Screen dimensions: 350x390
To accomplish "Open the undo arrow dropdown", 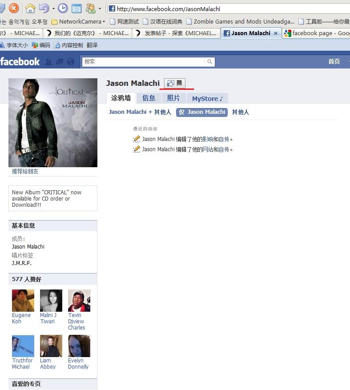I will pos(53,9).
